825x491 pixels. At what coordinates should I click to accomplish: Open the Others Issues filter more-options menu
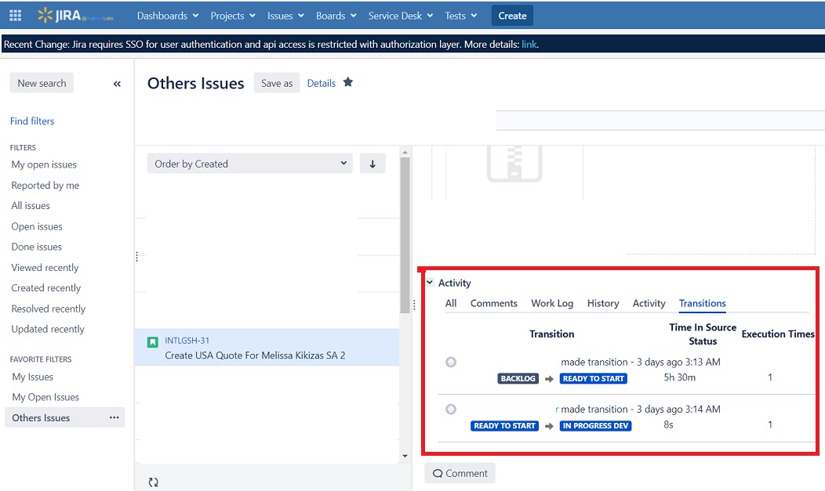click(114, 417)
